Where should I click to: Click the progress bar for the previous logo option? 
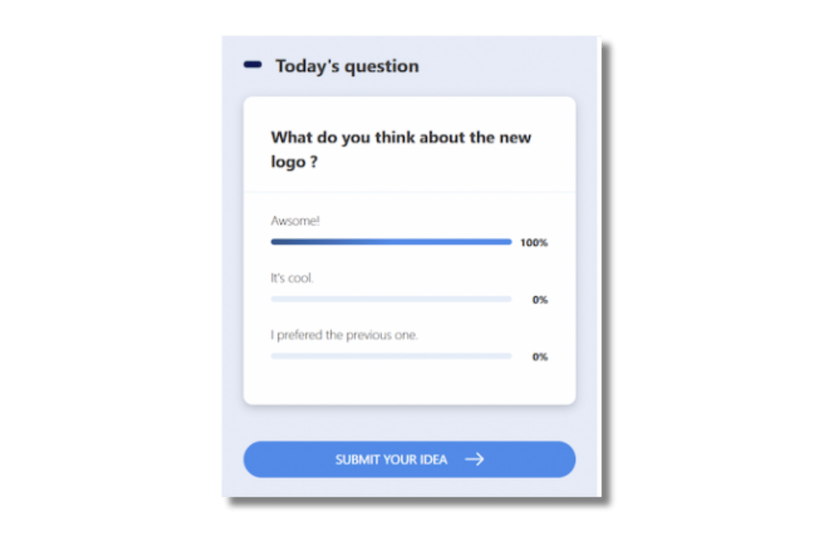click(391, 355)
